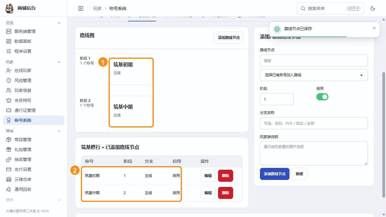Edit the 筑基初期 table row
Image resolution: width=386 pixels, height=217 pixels.
tap(208, 176)
